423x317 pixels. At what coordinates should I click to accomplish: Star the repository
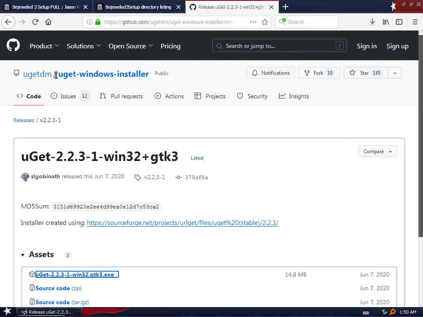pos(366,73)
